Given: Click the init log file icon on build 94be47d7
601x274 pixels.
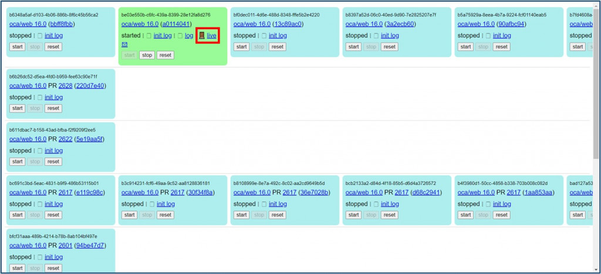Looking at the screenshot, I should click(x=40, y=257).
